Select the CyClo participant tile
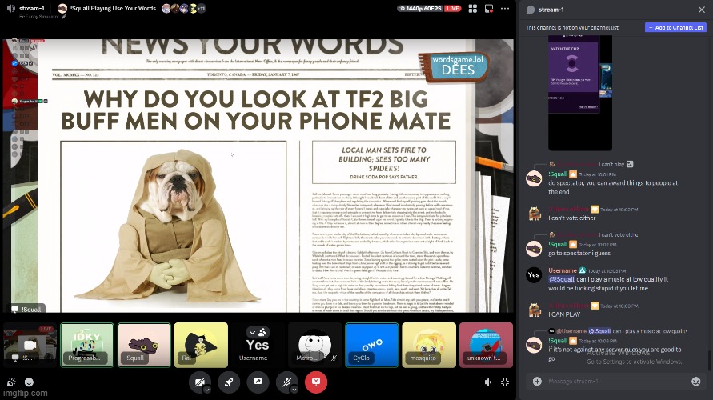The image size is (713, 400). (x=372, y=345)
